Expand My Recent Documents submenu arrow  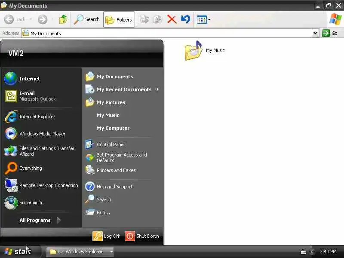(x=158, y=89)
